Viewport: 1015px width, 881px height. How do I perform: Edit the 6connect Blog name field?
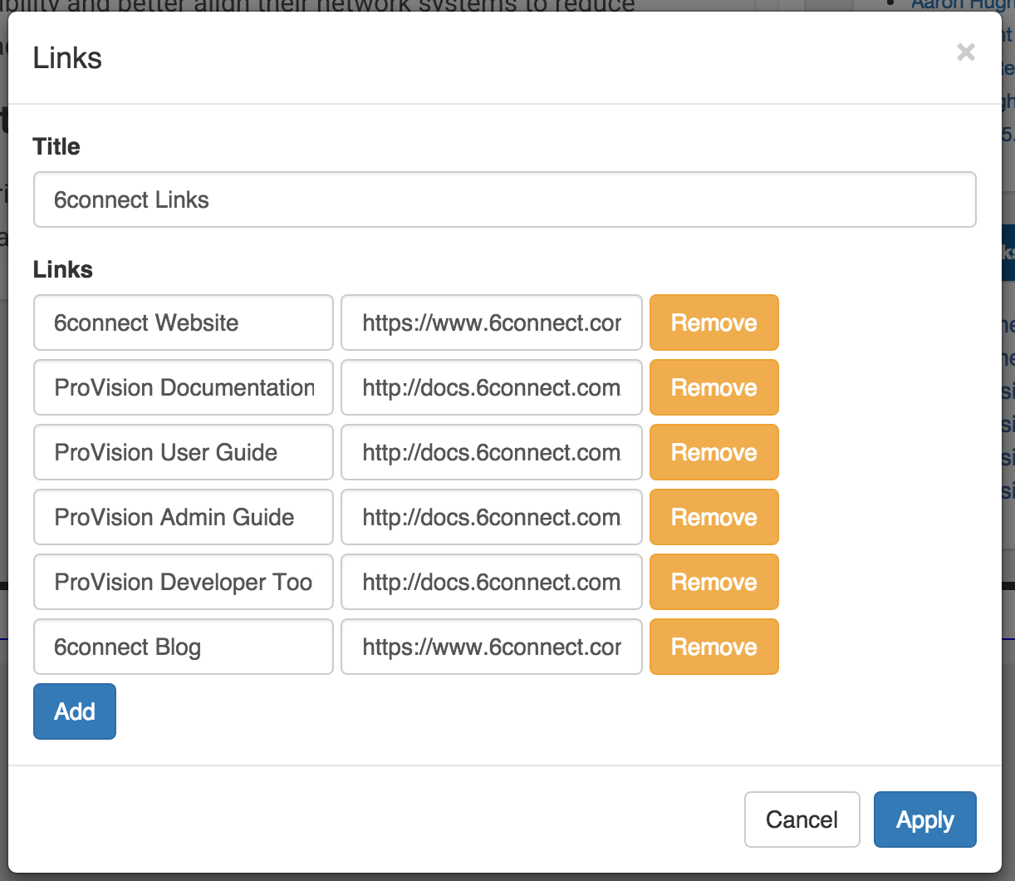183,647
